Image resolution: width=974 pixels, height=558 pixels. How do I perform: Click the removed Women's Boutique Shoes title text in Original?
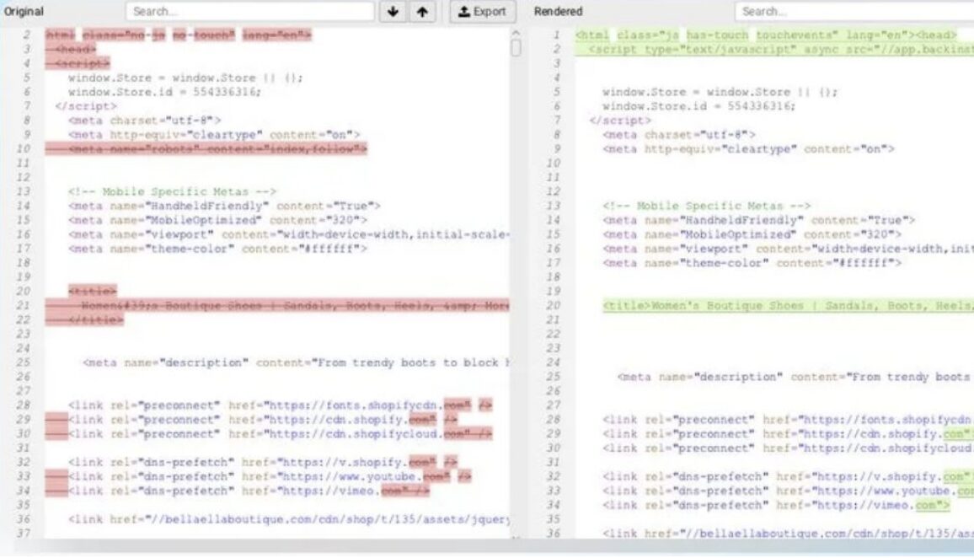click(x=277, y=306)
